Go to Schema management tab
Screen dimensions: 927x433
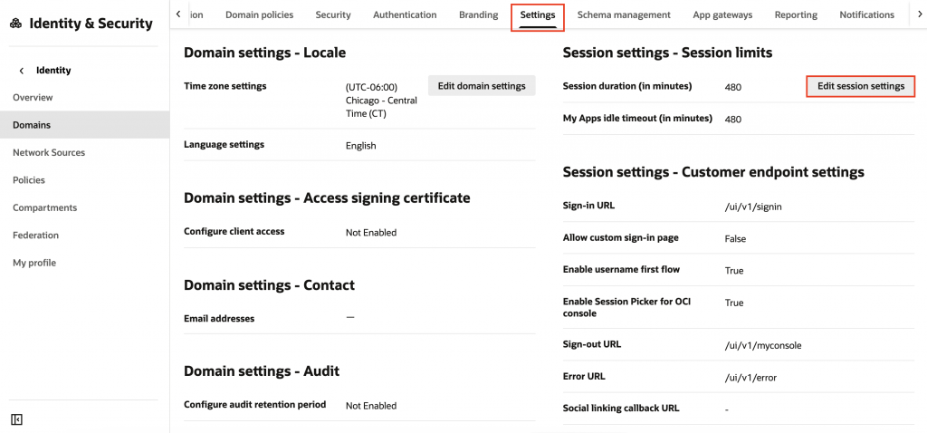click(624, 14)
